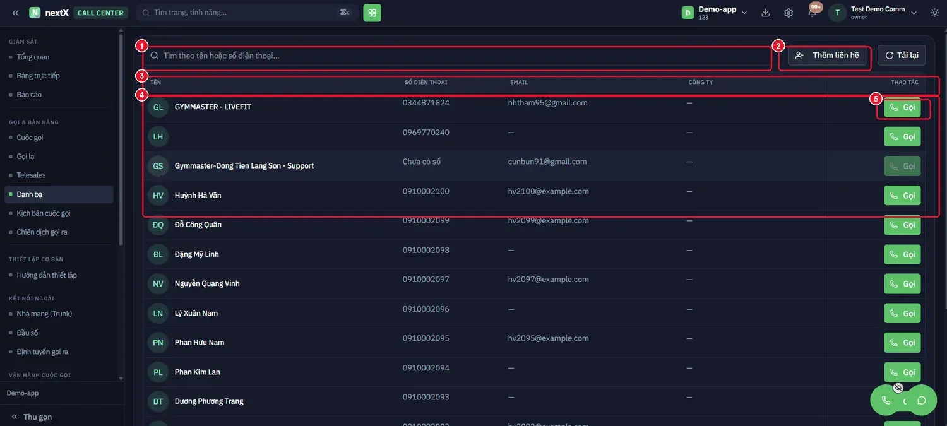Collapse sidebar using top-left double chevron
Screen dimensions: 947x426
click(x=15, y=13)
